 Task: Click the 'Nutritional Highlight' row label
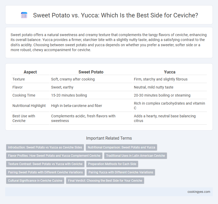(x=29, y=106)
